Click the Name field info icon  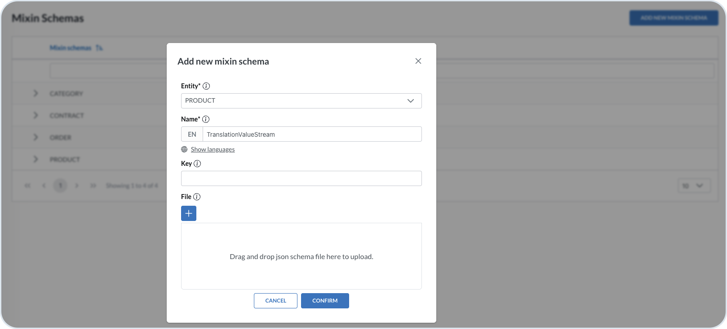[206, 119]
